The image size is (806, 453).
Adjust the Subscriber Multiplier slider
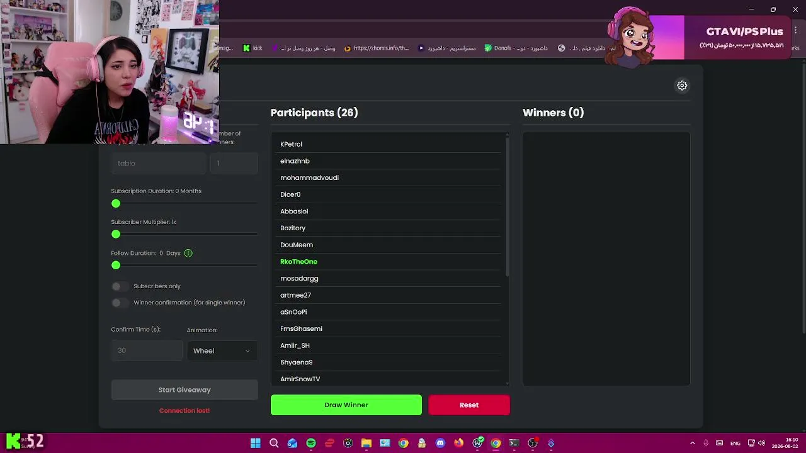click(116, 234)
